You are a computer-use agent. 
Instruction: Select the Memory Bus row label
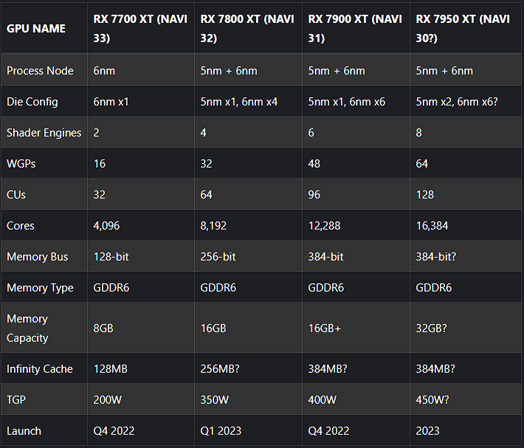point(37,257)
